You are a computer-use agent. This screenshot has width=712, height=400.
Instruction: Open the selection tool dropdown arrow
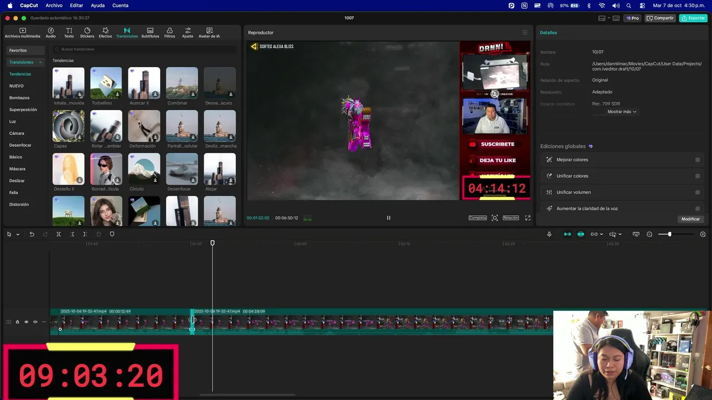point(18,234)
